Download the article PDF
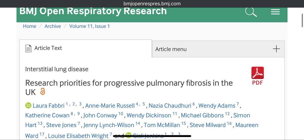The height and width of the screenshot is (140, 304). tap(257, 76)
